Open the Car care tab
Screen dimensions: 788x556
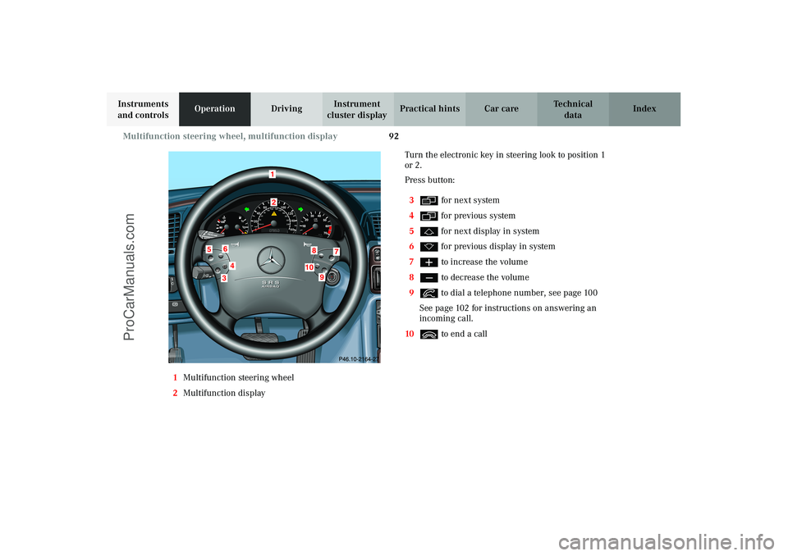click(x=501, y=109)
